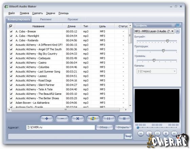The height and width of the screenshot is (149, 190).
Task: Click the Обзор... browse button
Action: [x=104, y=127]
